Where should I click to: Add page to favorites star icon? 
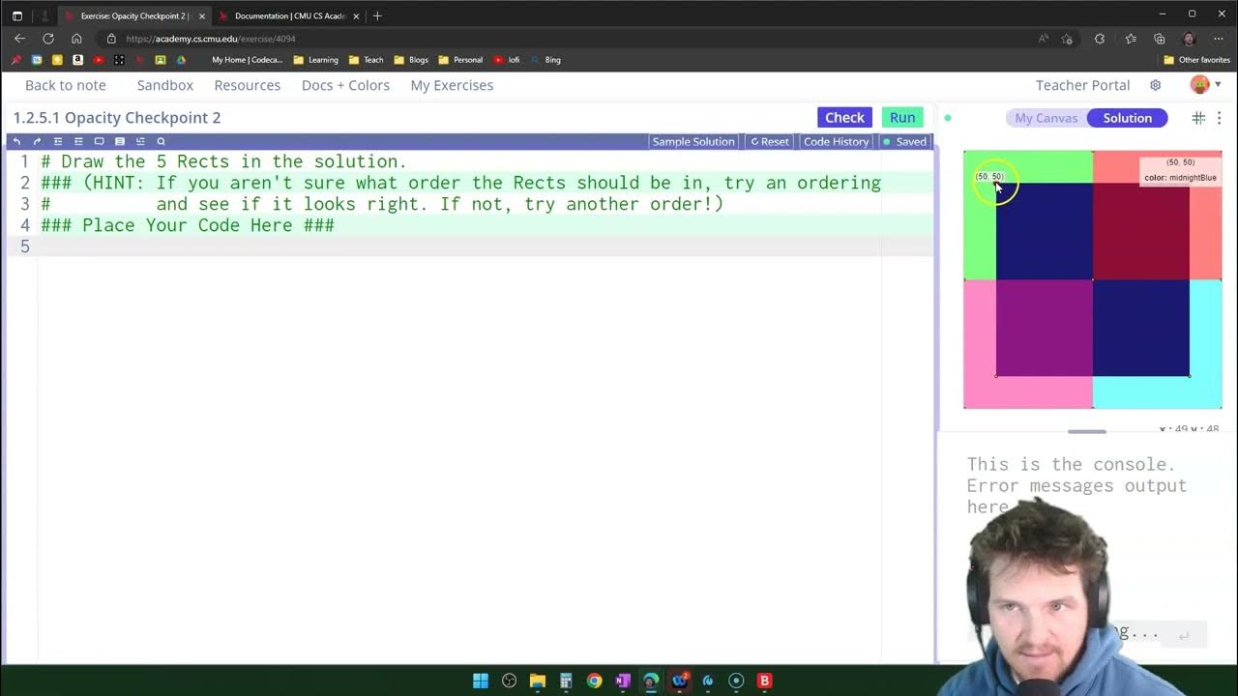(x=1067, y=39)
